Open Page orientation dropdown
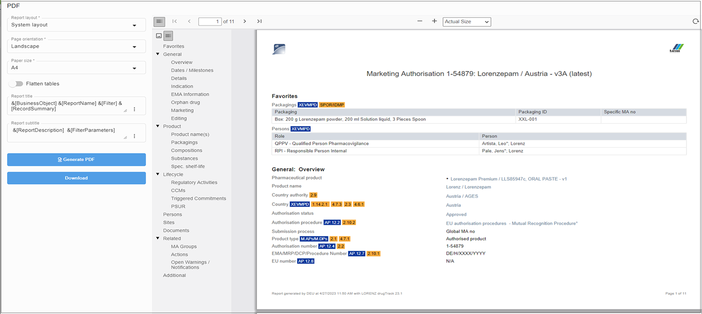Viewport: 702px width, 314px height. click(x=77, y=46)
